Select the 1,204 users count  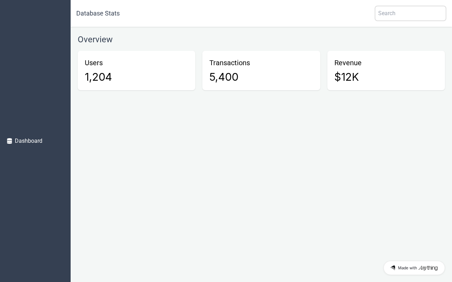click(x=98, y=77)
